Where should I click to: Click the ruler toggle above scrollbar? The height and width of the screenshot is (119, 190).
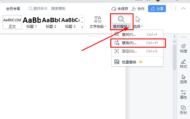(x=175, y=36)
